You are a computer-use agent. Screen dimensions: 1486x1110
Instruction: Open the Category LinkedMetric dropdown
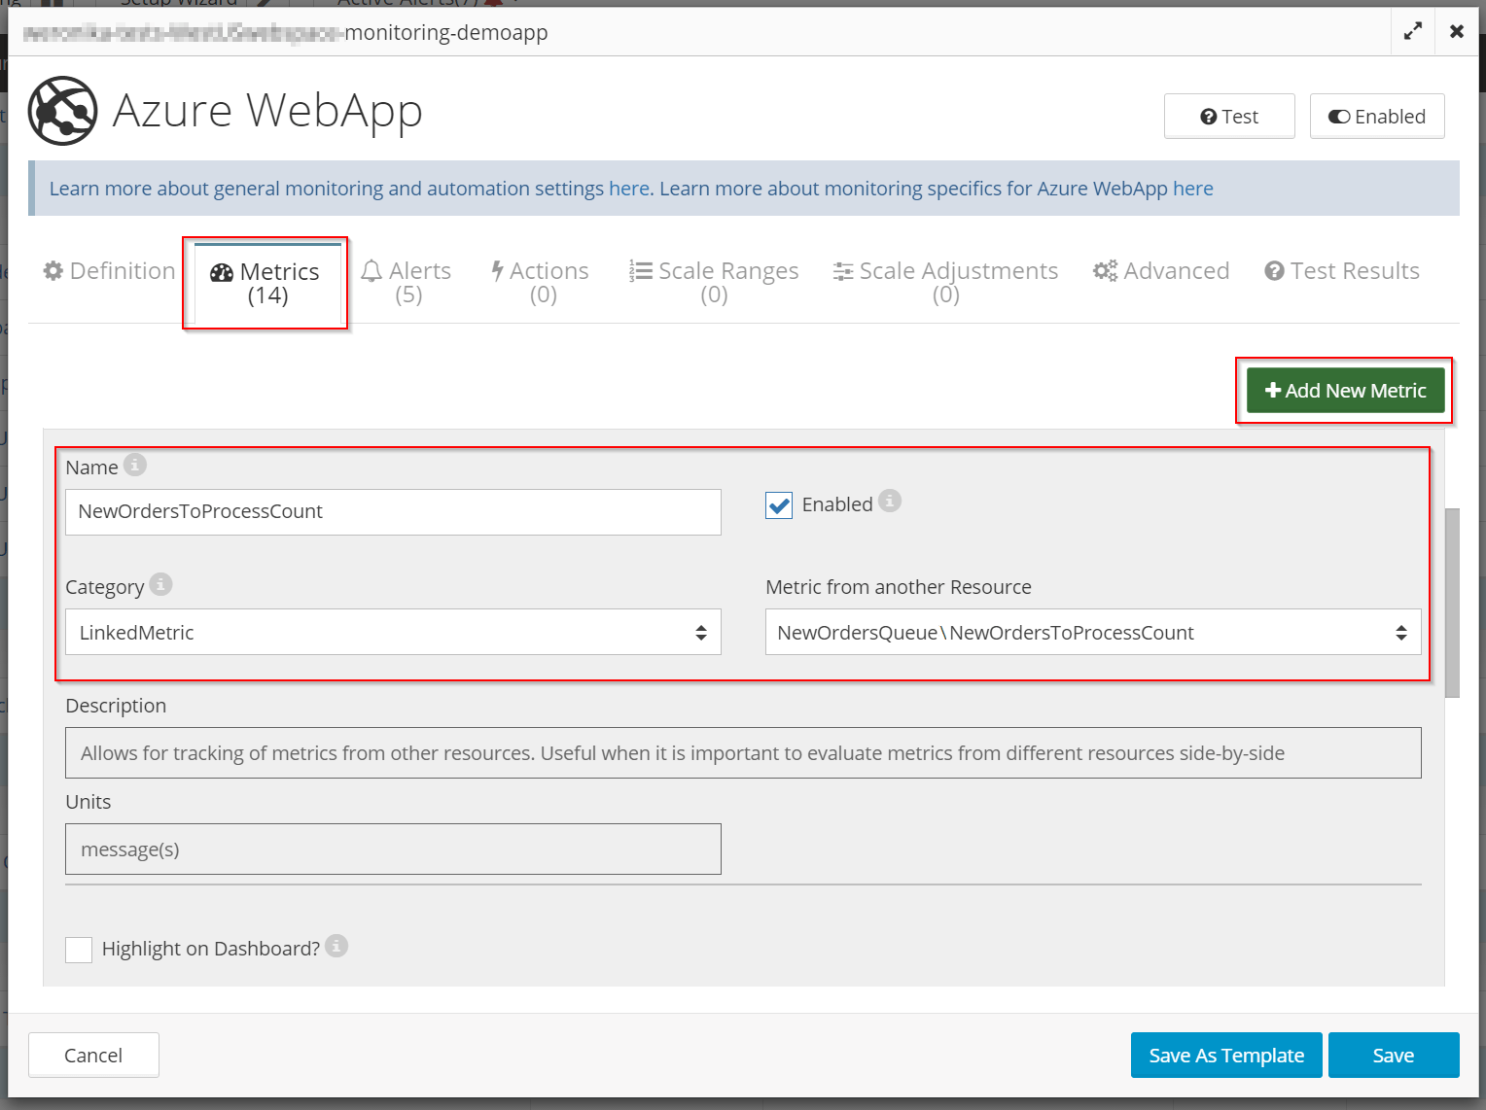point(393,633)
